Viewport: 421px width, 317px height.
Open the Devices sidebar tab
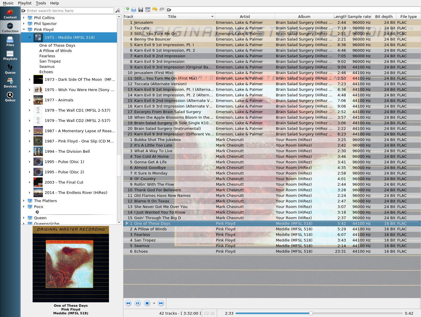pyautogui.click(x=10, y=83)
